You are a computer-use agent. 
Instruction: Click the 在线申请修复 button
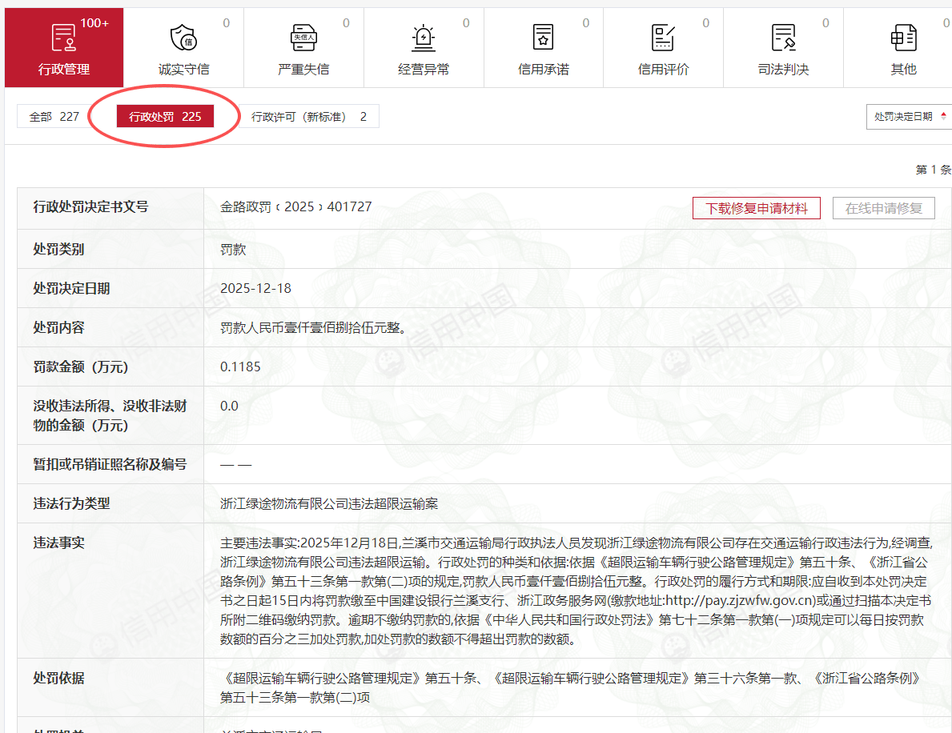click(884, 209)
